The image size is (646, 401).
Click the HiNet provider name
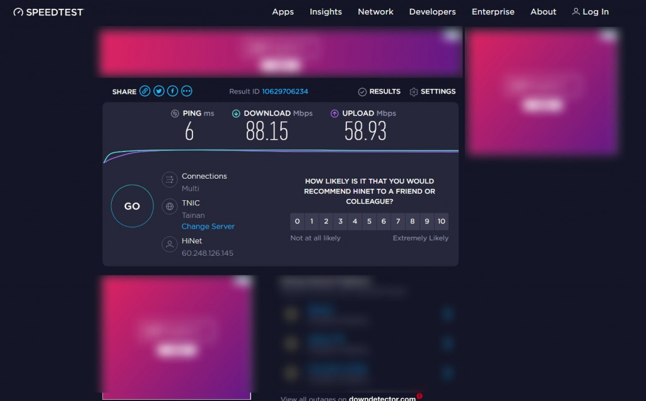click(x=192, y=241)
